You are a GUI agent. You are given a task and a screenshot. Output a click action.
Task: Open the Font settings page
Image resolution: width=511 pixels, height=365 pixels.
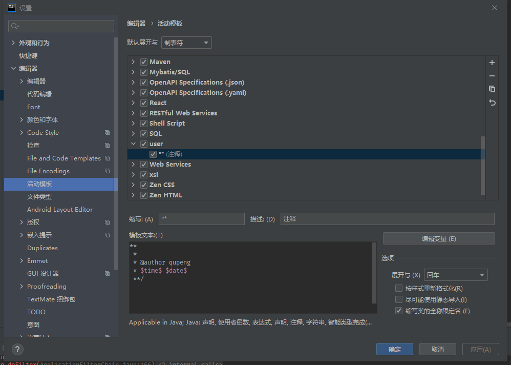point(34,107)
